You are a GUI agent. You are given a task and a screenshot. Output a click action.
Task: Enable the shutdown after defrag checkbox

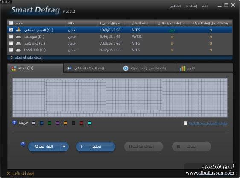[x=185, y=123]
